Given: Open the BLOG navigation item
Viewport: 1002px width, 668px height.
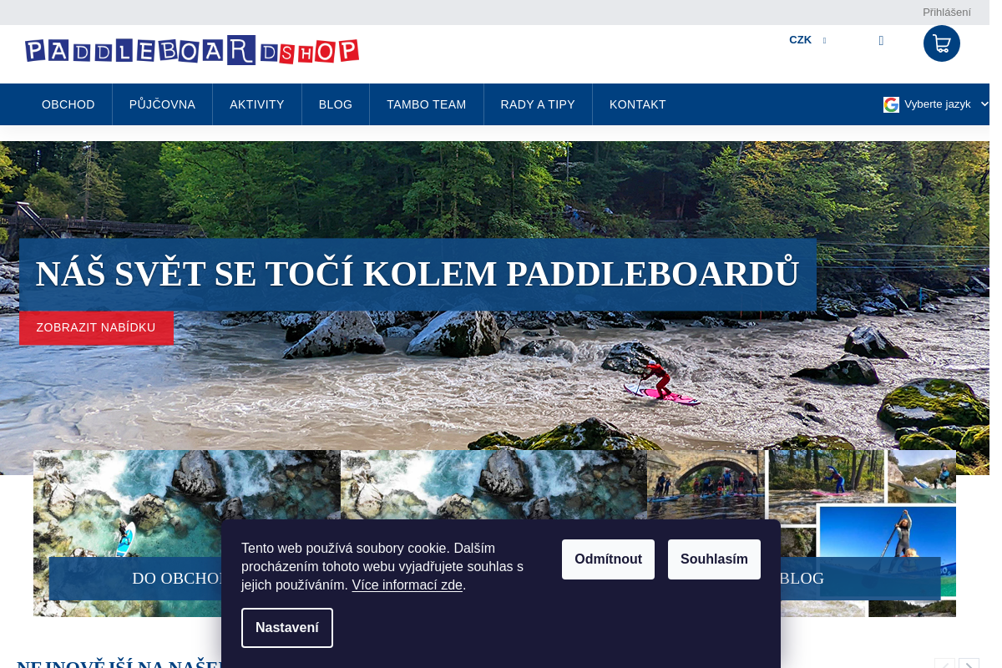Looking at the screenshot, I should (x=336, y=104).
